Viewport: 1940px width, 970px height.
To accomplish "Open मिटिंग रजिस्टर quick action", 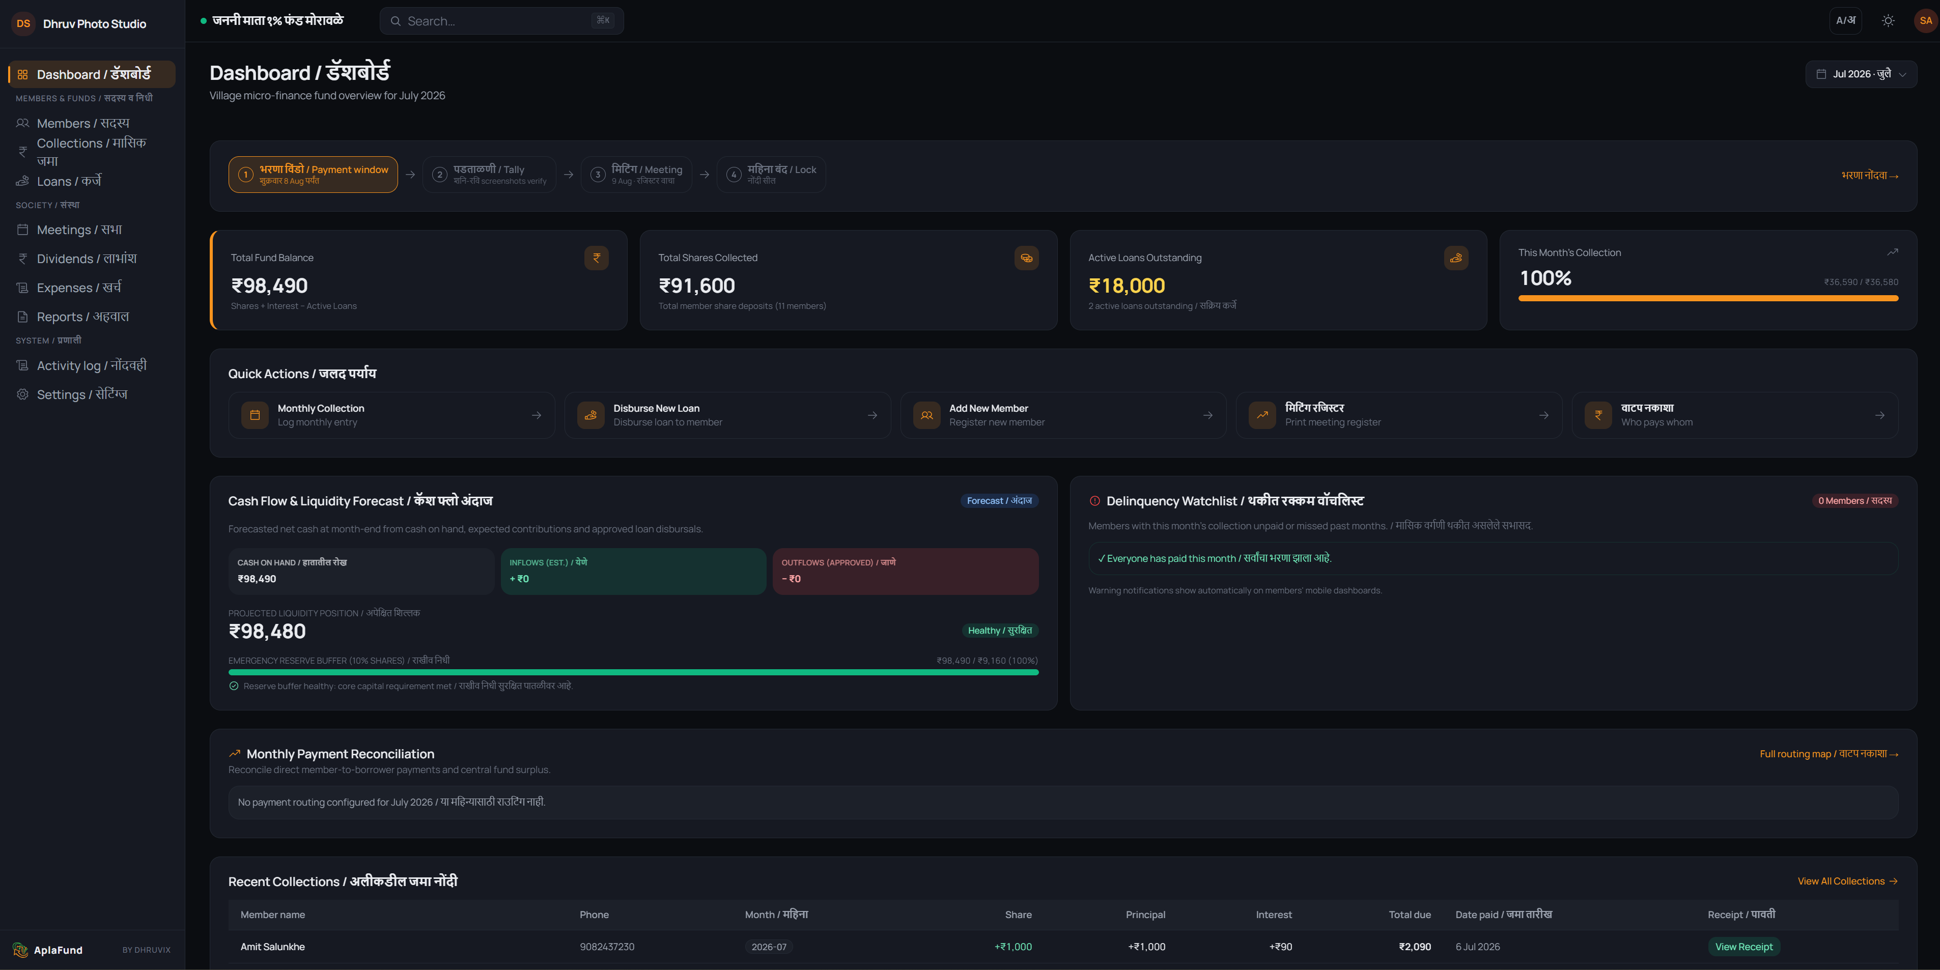I will 1399,415.
